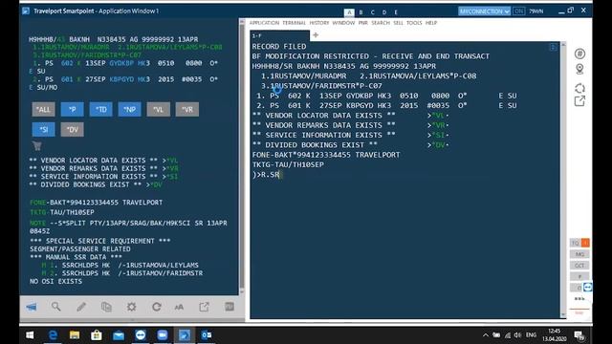Click the shopping cart icon in PNR viewer
The width and height of the screenshot is (612, 344).
tap(37, 146)
